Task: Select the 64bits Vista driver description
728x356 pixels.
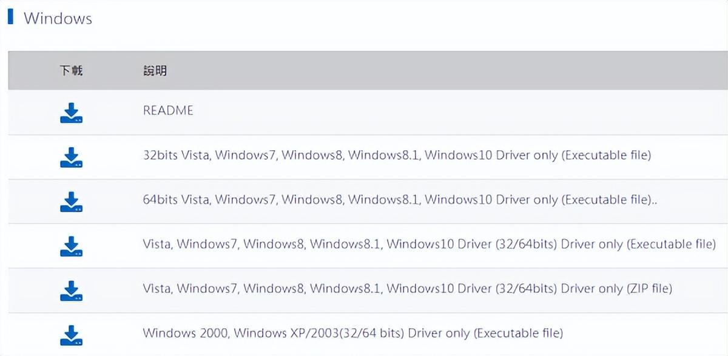Action: coord(400,200)
